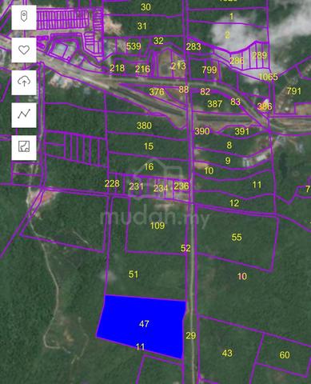Click lot label 286
311x384 pixels.
click(x=237, y=61)
